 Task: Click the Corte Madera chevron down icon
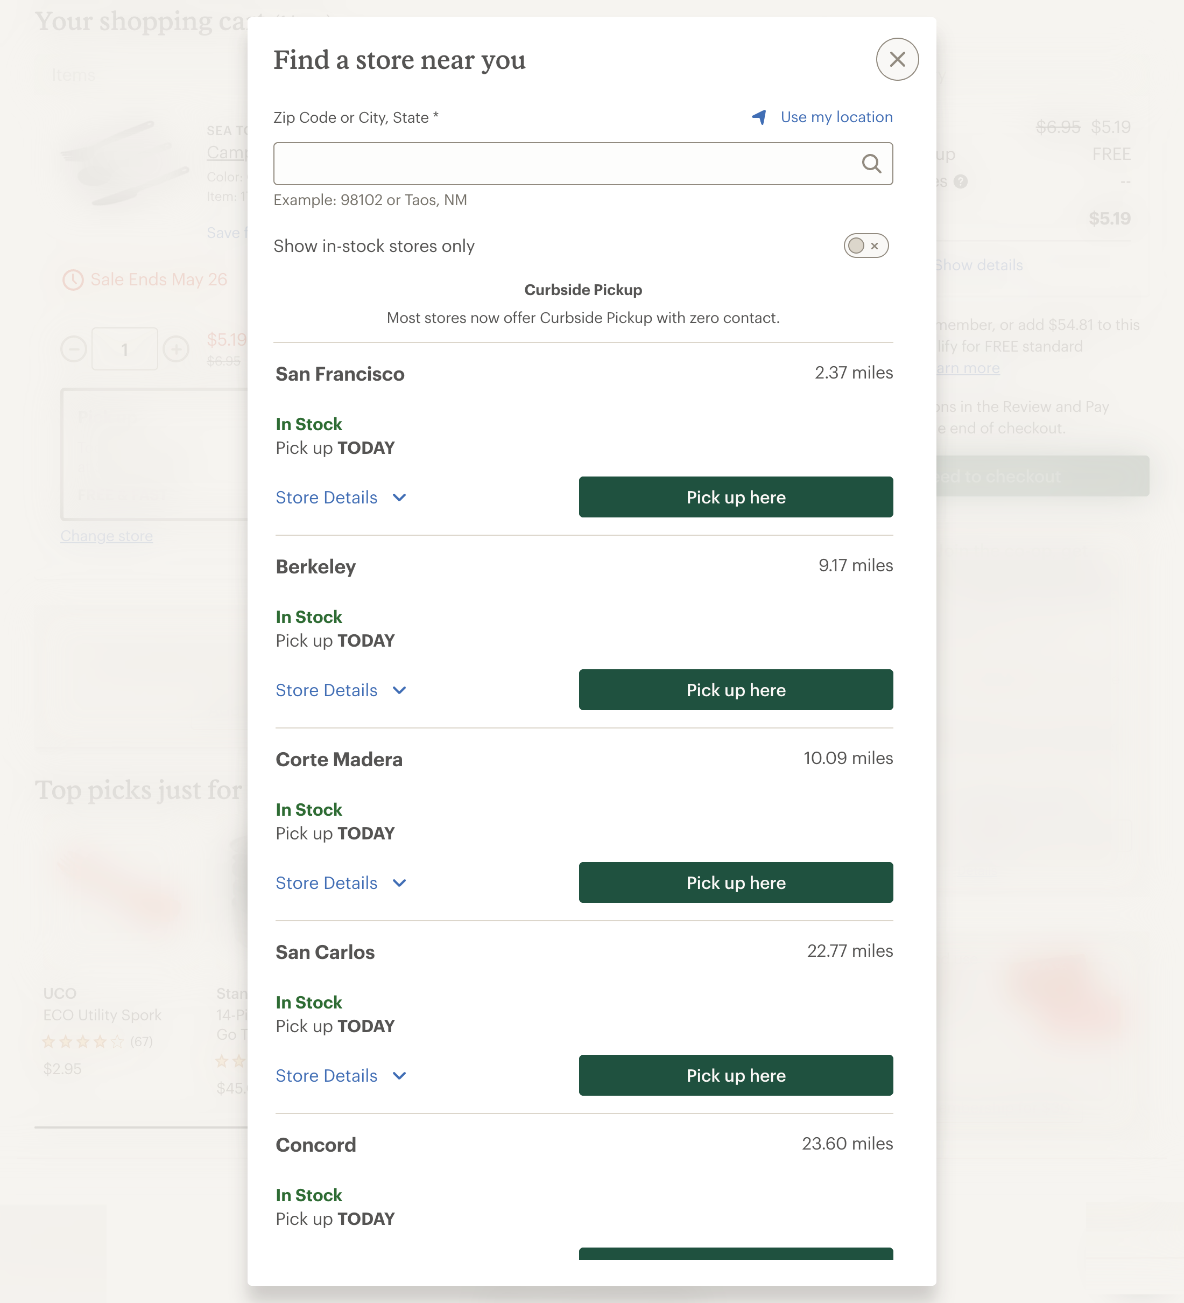(x=399, y=883)
